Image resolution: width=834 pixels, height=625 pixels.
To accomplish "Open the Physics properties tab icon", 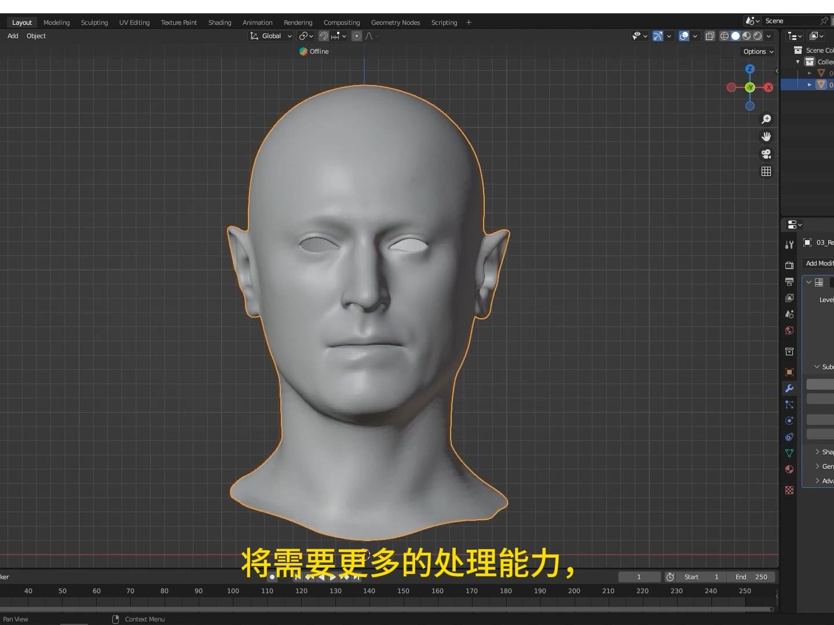I will pyautogui.click(x=789, y=421).
